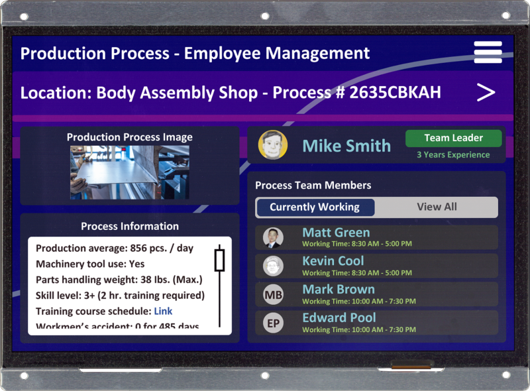Open the Production Process Image thumbnail

[x=130, y=172]
